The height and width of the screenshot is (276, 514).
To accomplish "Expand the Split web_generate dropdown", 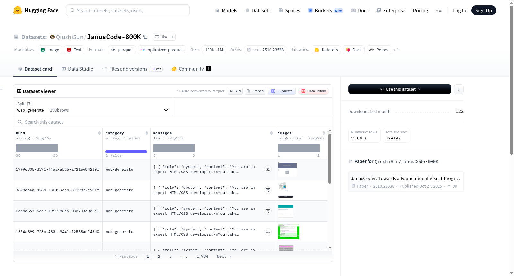I will point(93,107).
